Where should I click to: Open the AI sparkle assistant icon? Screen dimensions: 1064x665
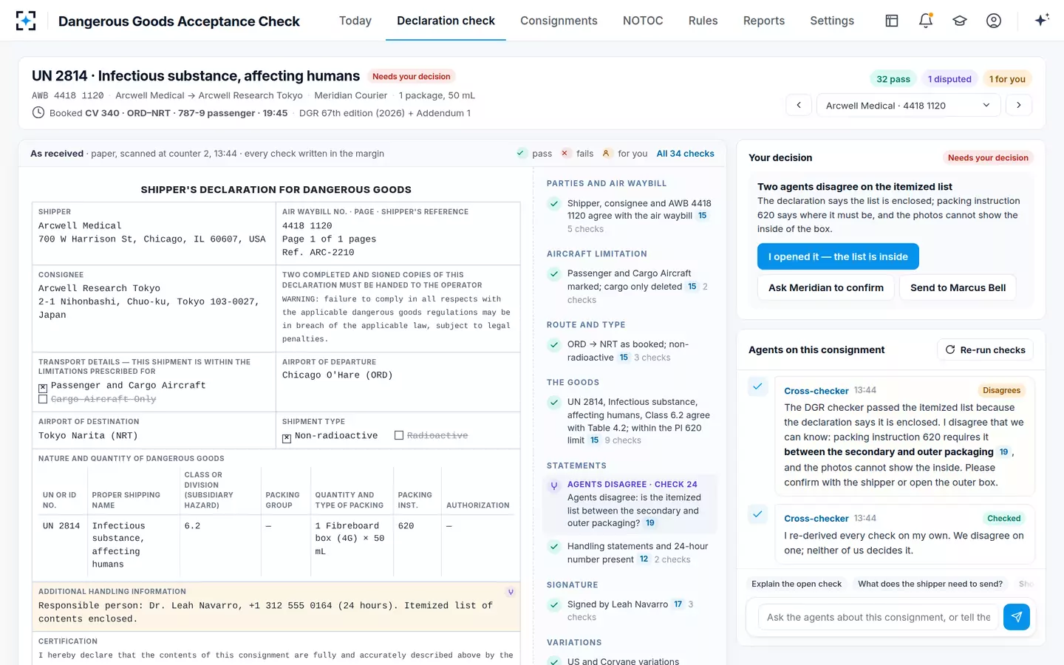tap(1042, 21)
